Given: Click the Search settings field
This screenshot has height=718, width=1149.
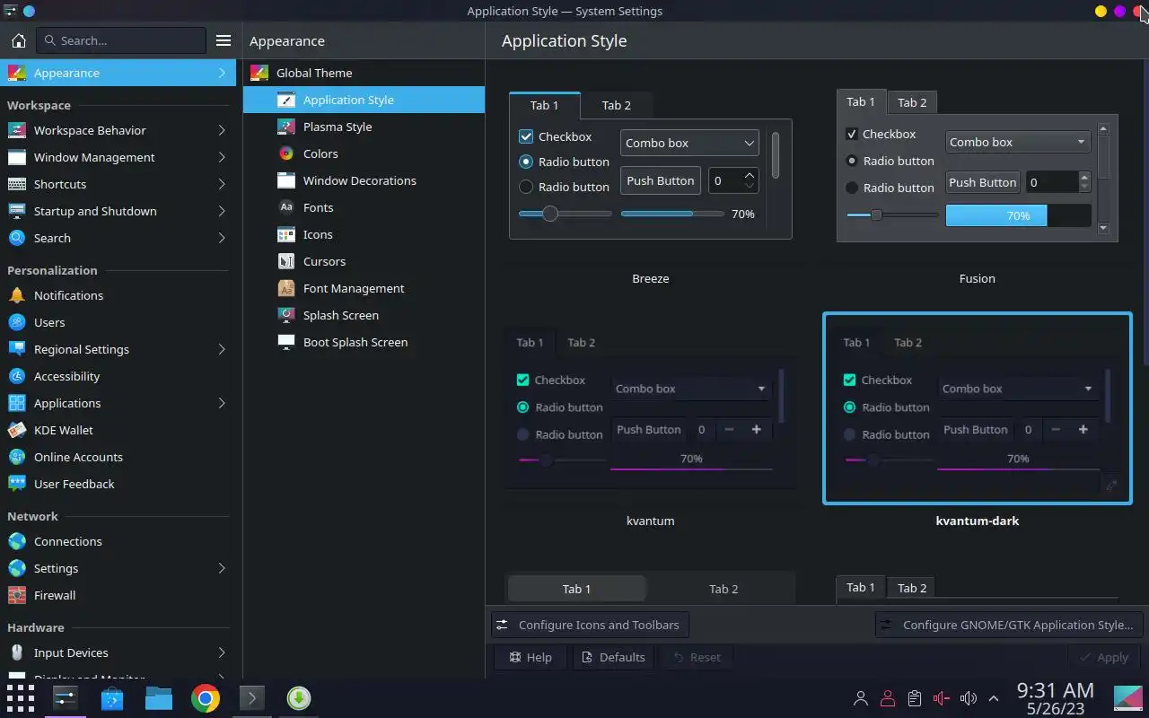Looking at the screenshot, I should click(x=121, y=40).
